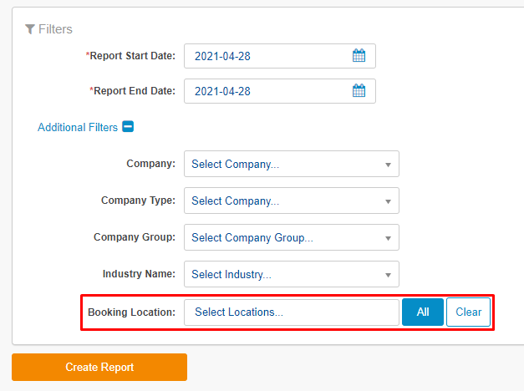Viewport: 524px width, 391px height.
Task: Open calendar picker for Report Start Date
Action: tap(359, 55)
